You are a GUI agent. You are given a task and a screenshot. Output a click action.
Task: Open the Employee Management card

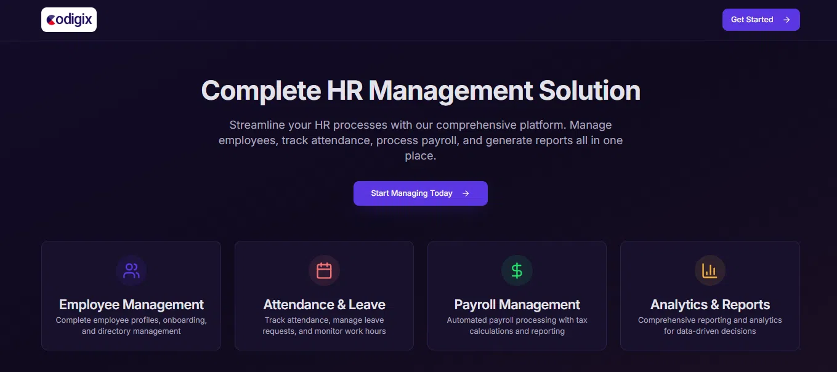pyautogui.click(x=131, y=296)
